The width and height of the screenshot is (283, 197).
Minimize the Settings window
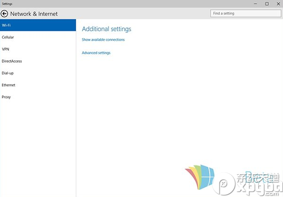pos(255,4)
